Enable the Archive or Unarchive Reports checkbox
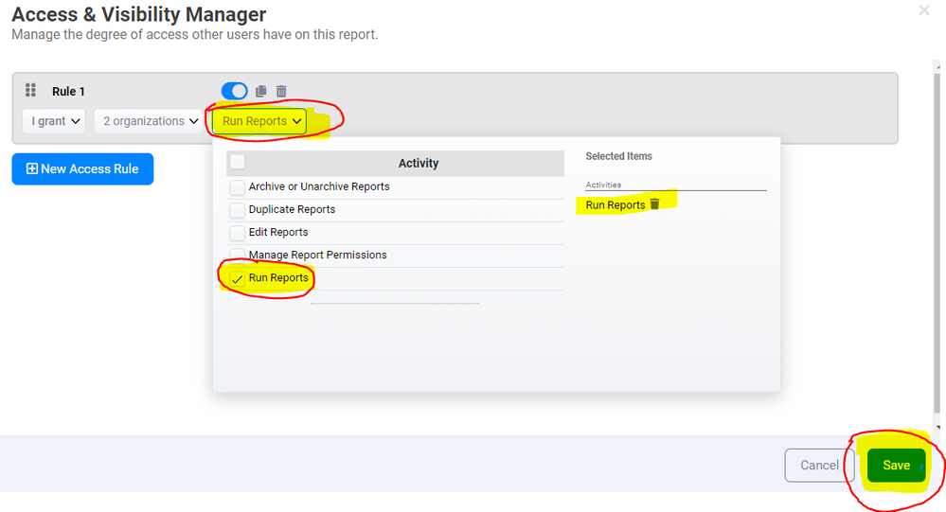The height and width of the screenshot is (512, 946). pos(238,187)
